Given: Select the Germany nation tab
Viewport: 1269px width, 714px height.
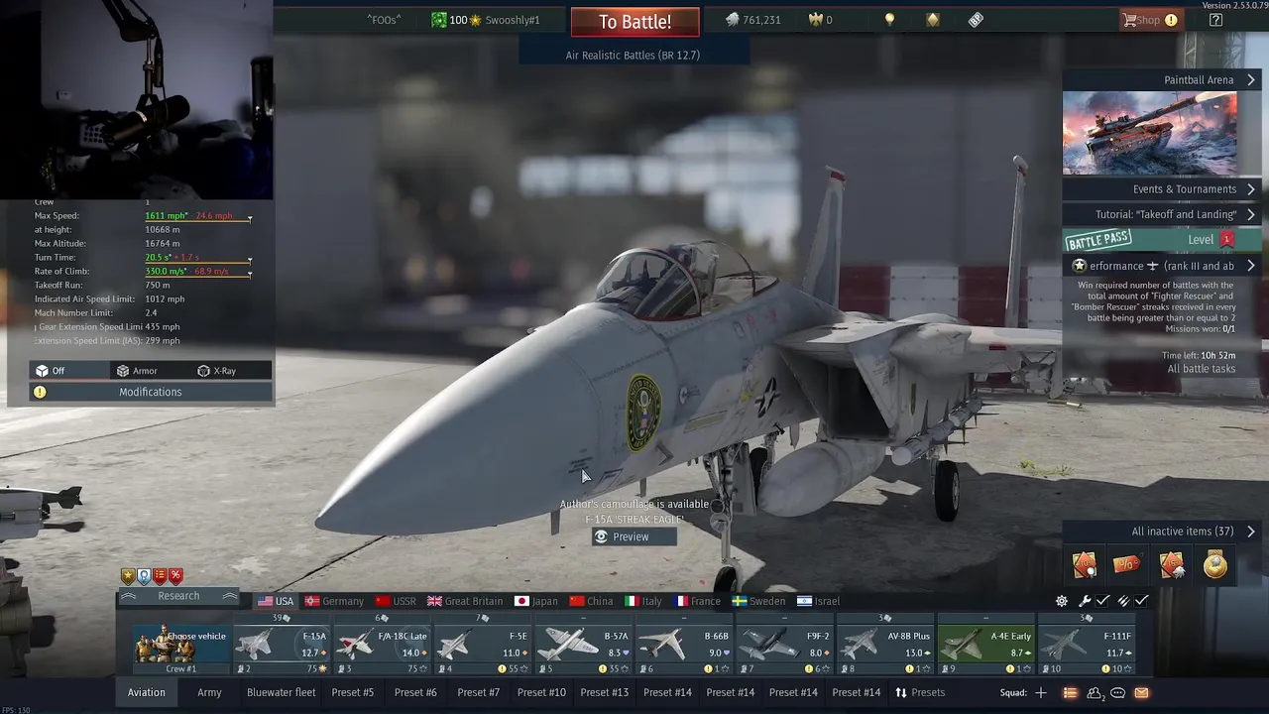Looking at the screenshot, I should point(334,601).
